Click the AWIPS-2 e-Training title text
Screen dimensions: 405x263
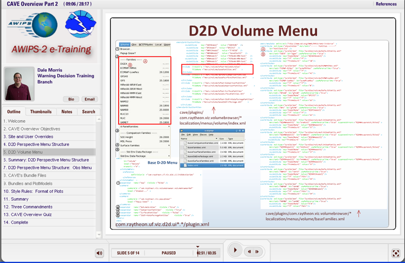[51, 49]
